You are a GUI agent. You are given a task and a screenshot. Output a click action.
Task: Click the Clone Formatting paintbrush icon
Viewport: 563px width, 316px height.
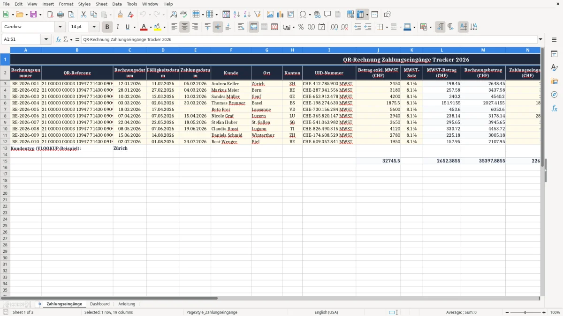(x=120, y=15)
